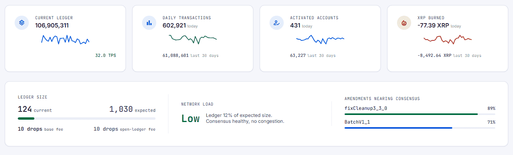Click the 10 drops open-ledger fee
The height and width of the screenshot is (155, 513).
coord(106,129)
